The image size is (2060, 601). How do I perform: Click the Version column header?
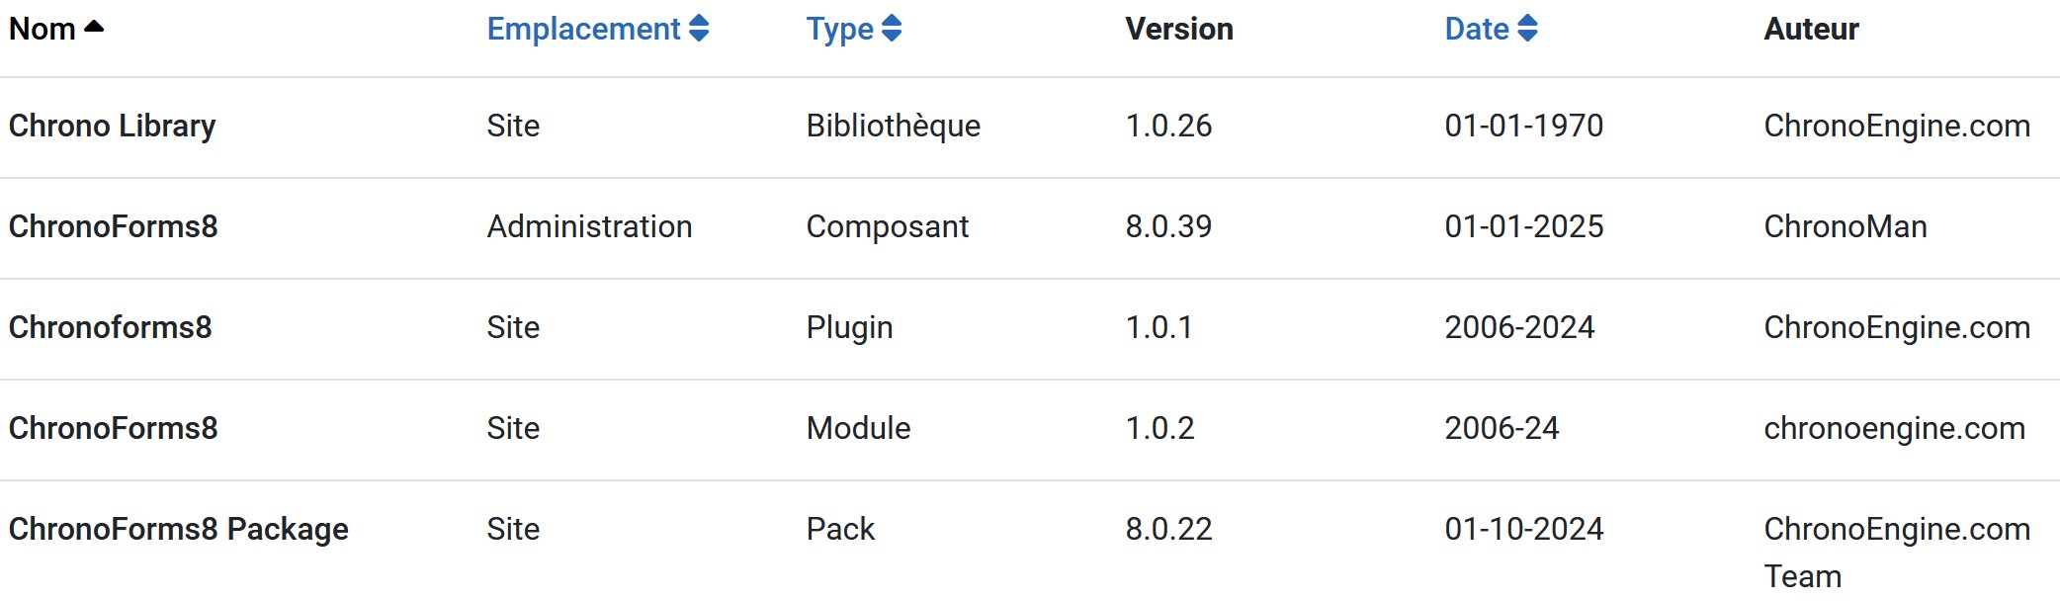point(1178,29)
